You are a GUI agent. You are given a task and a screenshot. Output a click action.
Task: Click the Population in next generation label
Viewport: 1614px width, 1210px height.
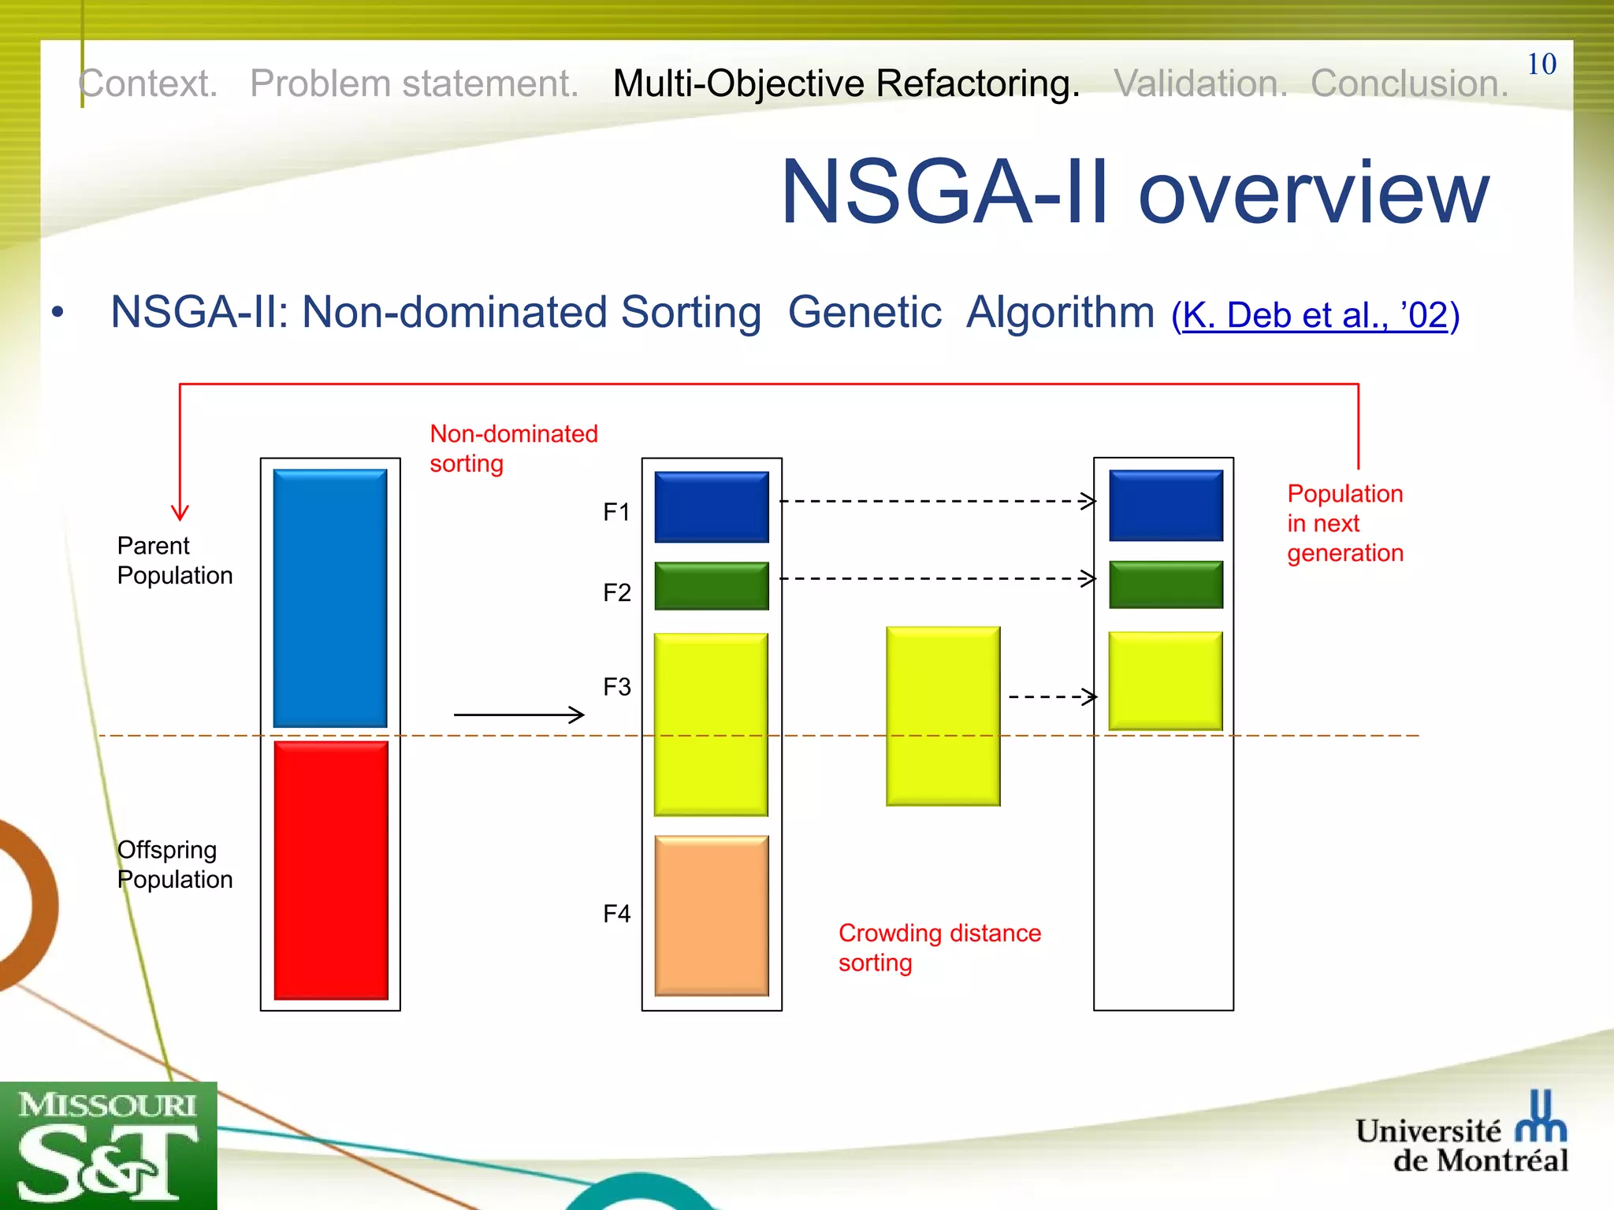click(x=1345, y=523)
